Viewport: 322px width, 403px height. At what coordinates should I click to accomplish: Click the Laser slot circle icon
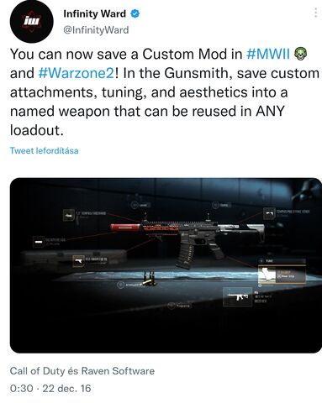[x=135, y=205]
